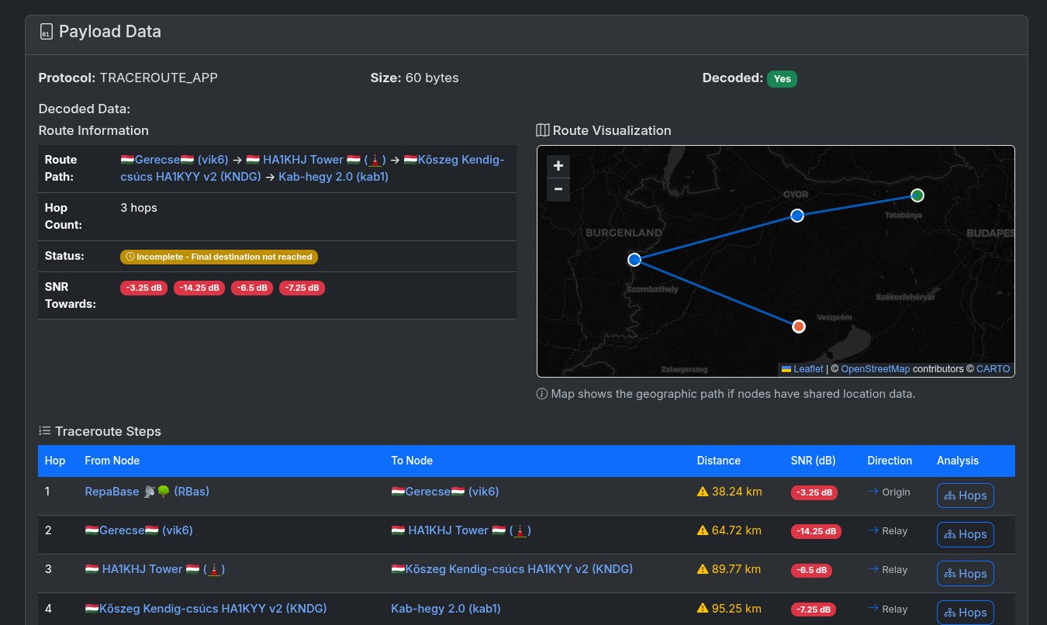
Task: Select the blue map marker near Szombathely
Action: [634, 260]
